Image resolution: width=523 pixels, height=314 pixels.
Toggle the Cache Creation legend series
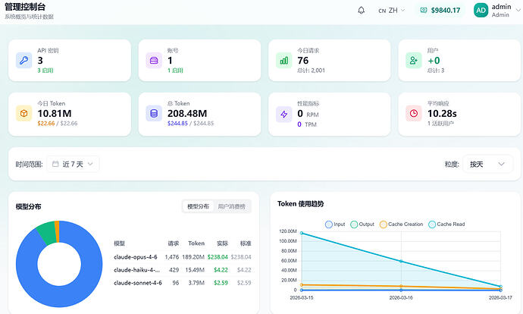point(401,225)
